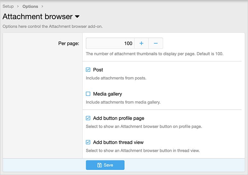Enable the Media gallery checkbox
The image size is (248, 175).
[x=88, y=94]
